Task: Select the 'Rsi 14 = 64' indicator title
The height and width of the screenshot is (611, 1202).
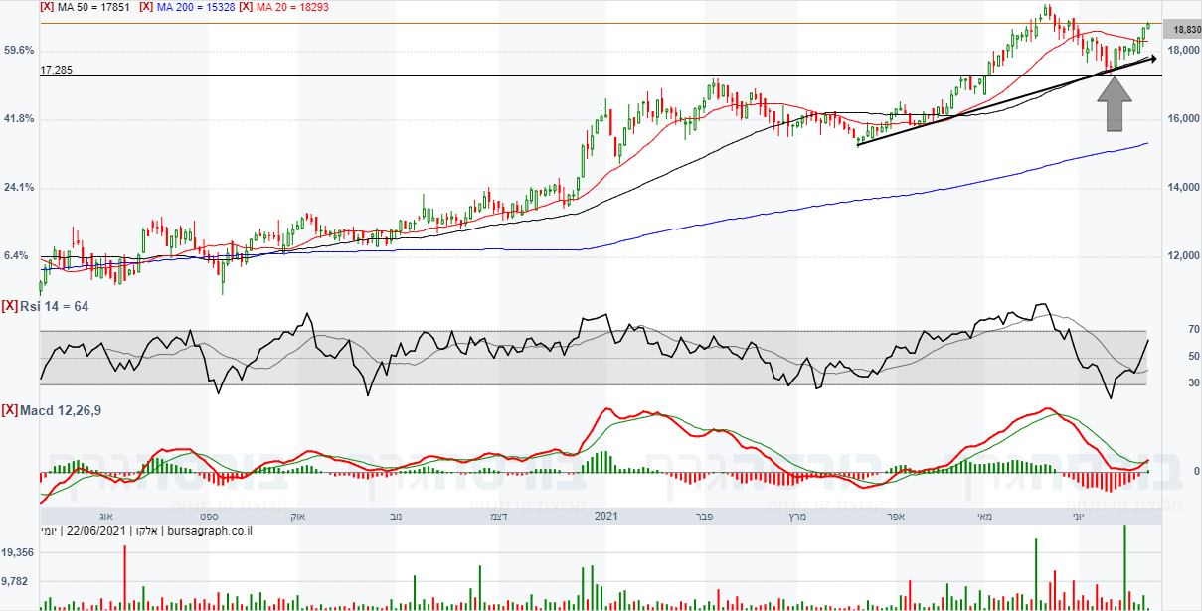Action: point(55,306)
